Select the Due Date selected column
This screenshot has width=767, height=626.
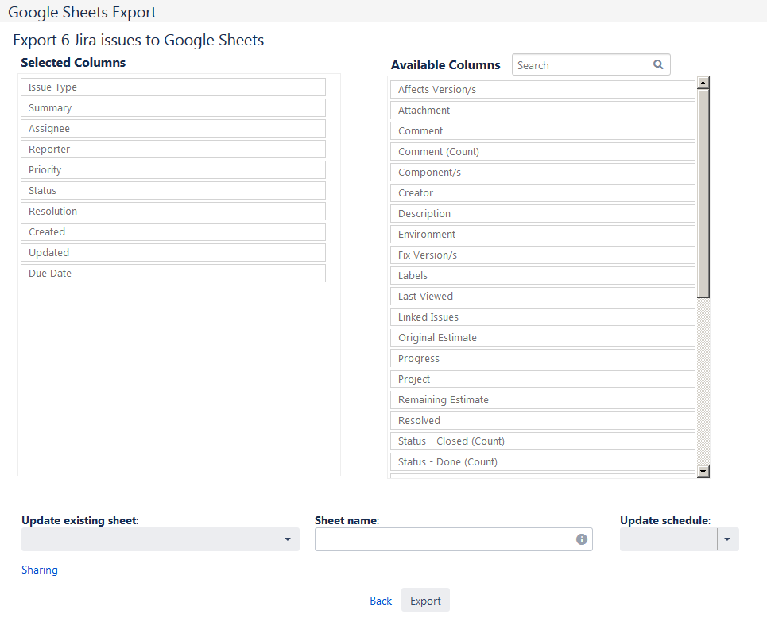tap(173, 274)
